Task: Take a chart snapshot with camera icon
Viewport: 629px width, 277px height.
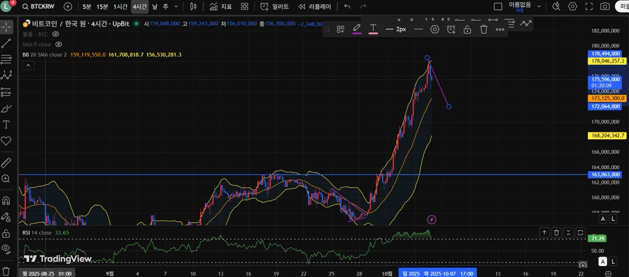Action: click(605, 7)
